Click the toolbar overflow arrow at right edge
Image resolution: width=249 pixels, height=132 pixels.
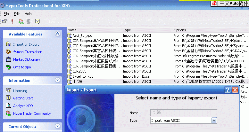(x=247, y=23)
